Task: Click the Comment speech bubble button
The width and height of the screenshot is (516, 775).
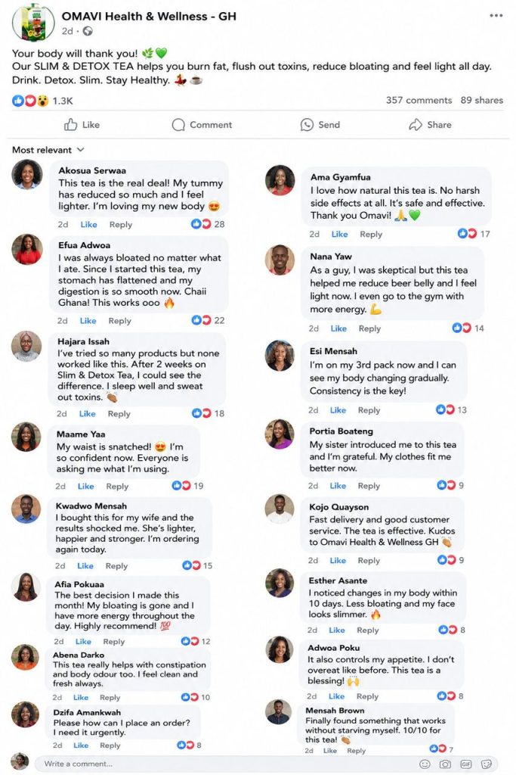Action: coord(202,125)
